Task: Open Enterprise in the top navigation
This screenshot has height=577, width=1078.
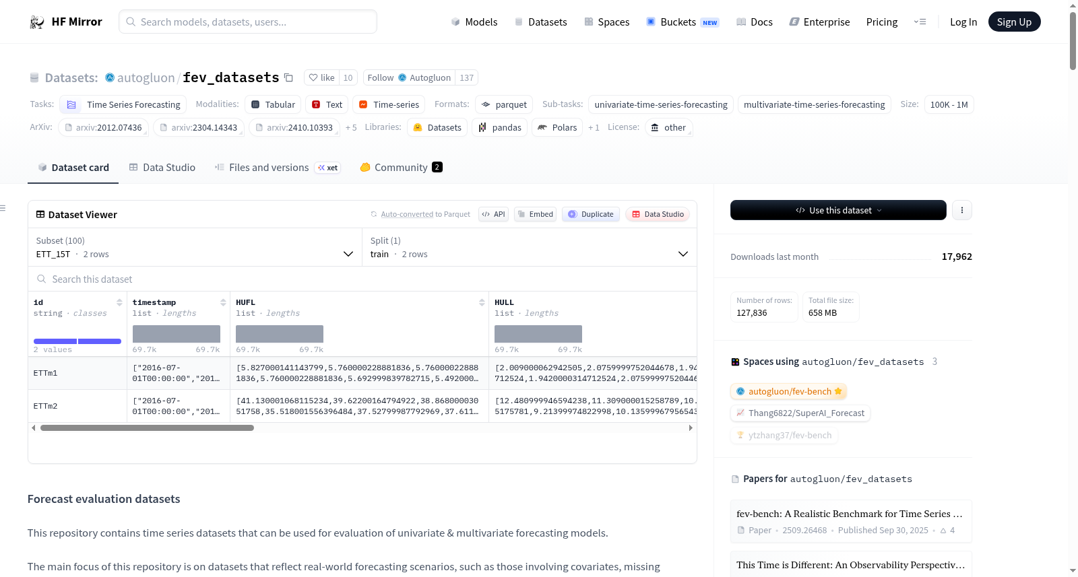Action: pos(819,22)
